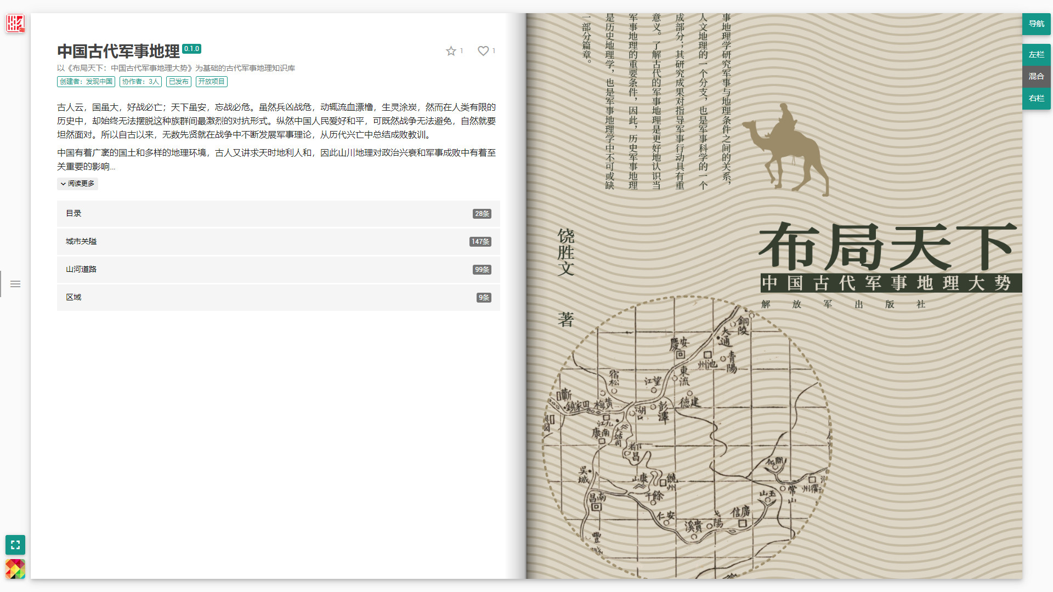Open the 导航 navigation button
The image size is (1053, 592).
1036,24
